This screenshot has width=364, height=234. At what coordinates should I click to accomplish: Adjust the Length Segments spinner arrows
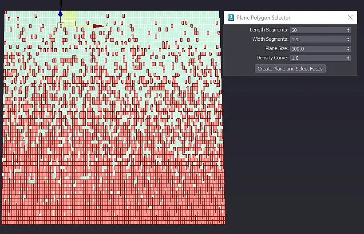click(x=348, y=30)
